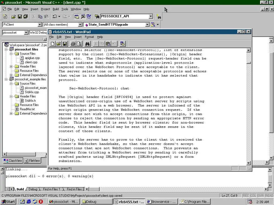Click Save All icon in Visual C++
274x205 pixels.
26,17
